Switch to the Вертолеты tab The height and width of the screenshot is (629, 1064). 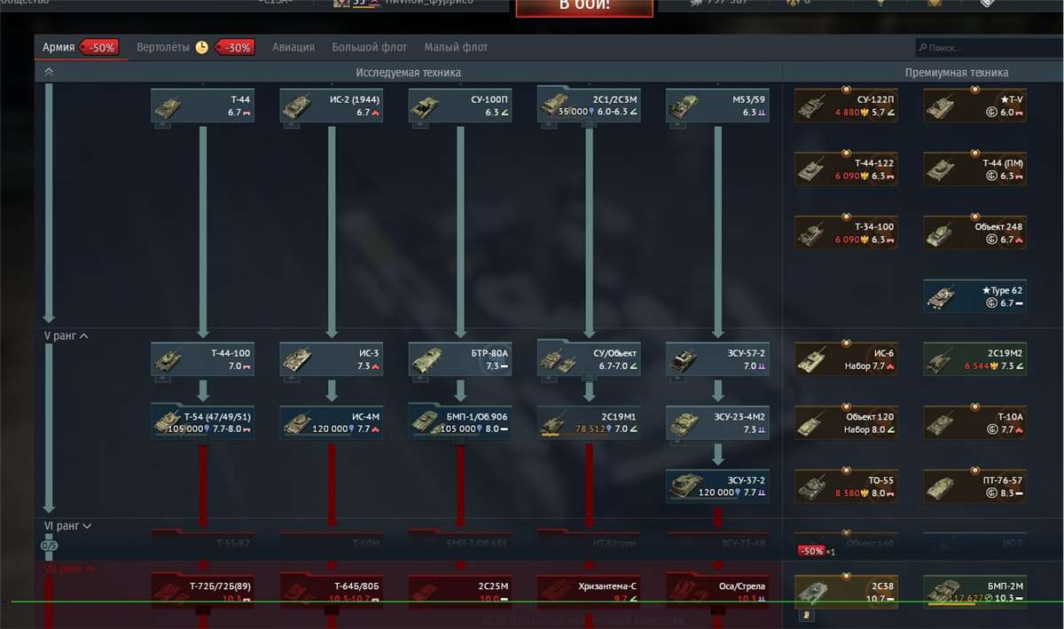163,47
